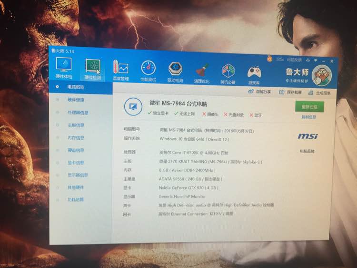Click the skin/share icon next to 问题反馈
Viewport: 357px width, 268px height.
click(x=308, y=60)
